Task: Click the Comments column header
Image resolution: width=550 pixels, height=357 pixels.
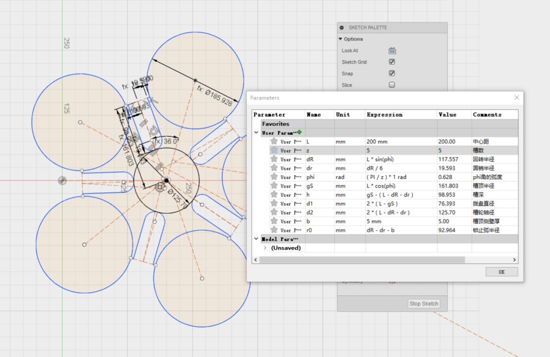Action: 487,115
